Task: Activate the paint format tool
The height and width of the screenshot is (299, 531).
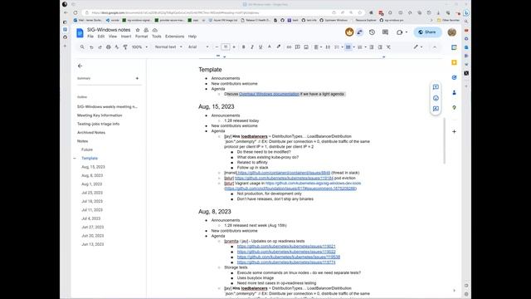Action: coord(125,47)
